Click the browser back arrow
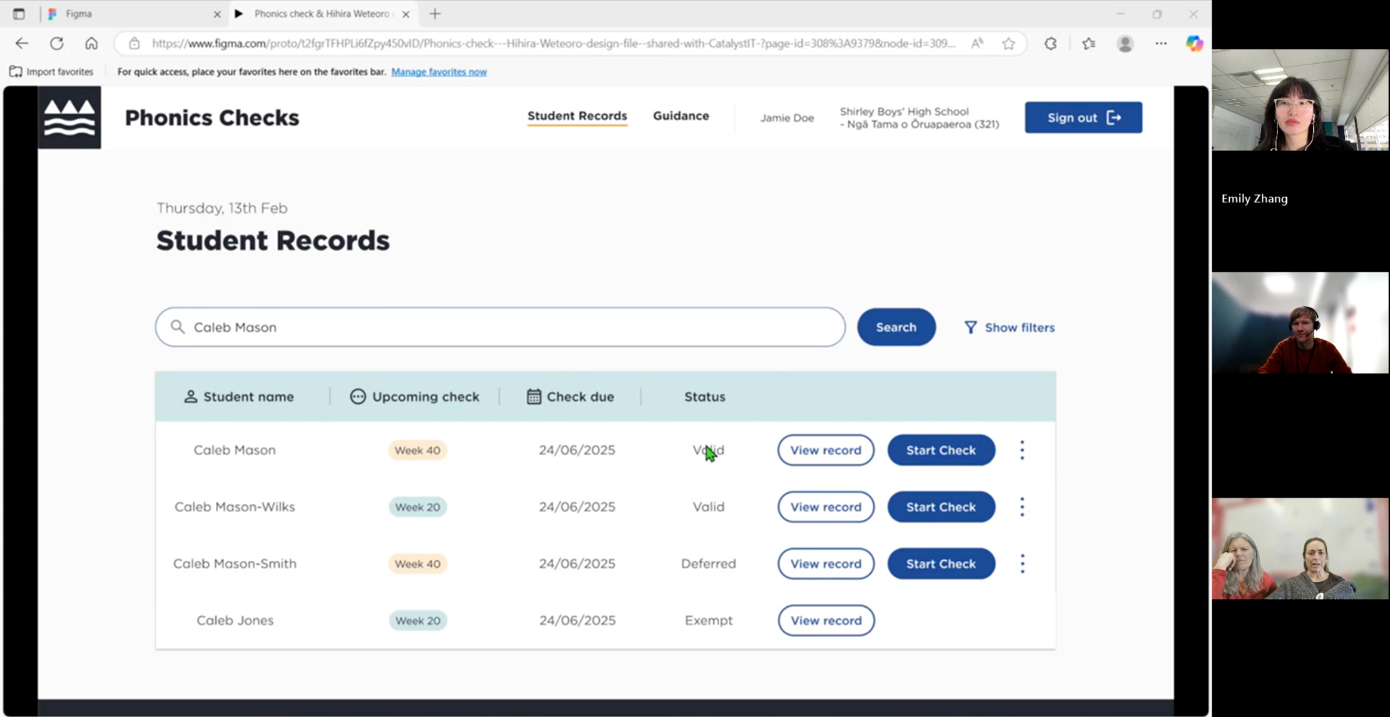This screenshot has width=1390, height=717. click(22, 43)
